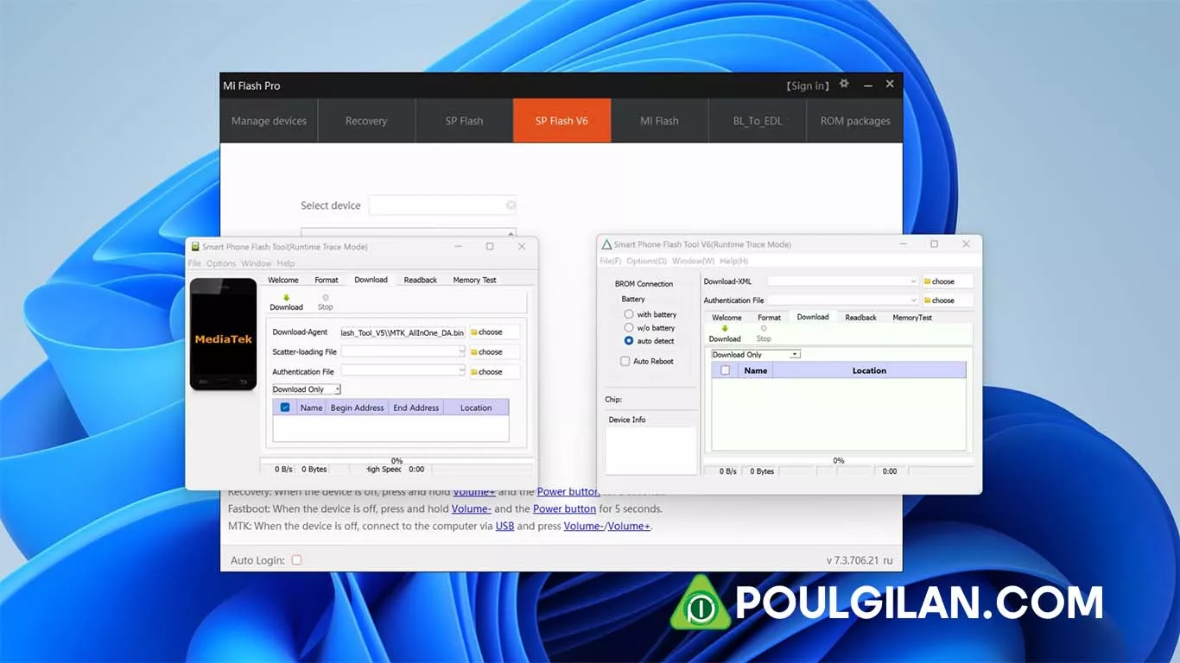Switch to BL_To_EDL tab

pyautogui.click(x=758, y=121)
